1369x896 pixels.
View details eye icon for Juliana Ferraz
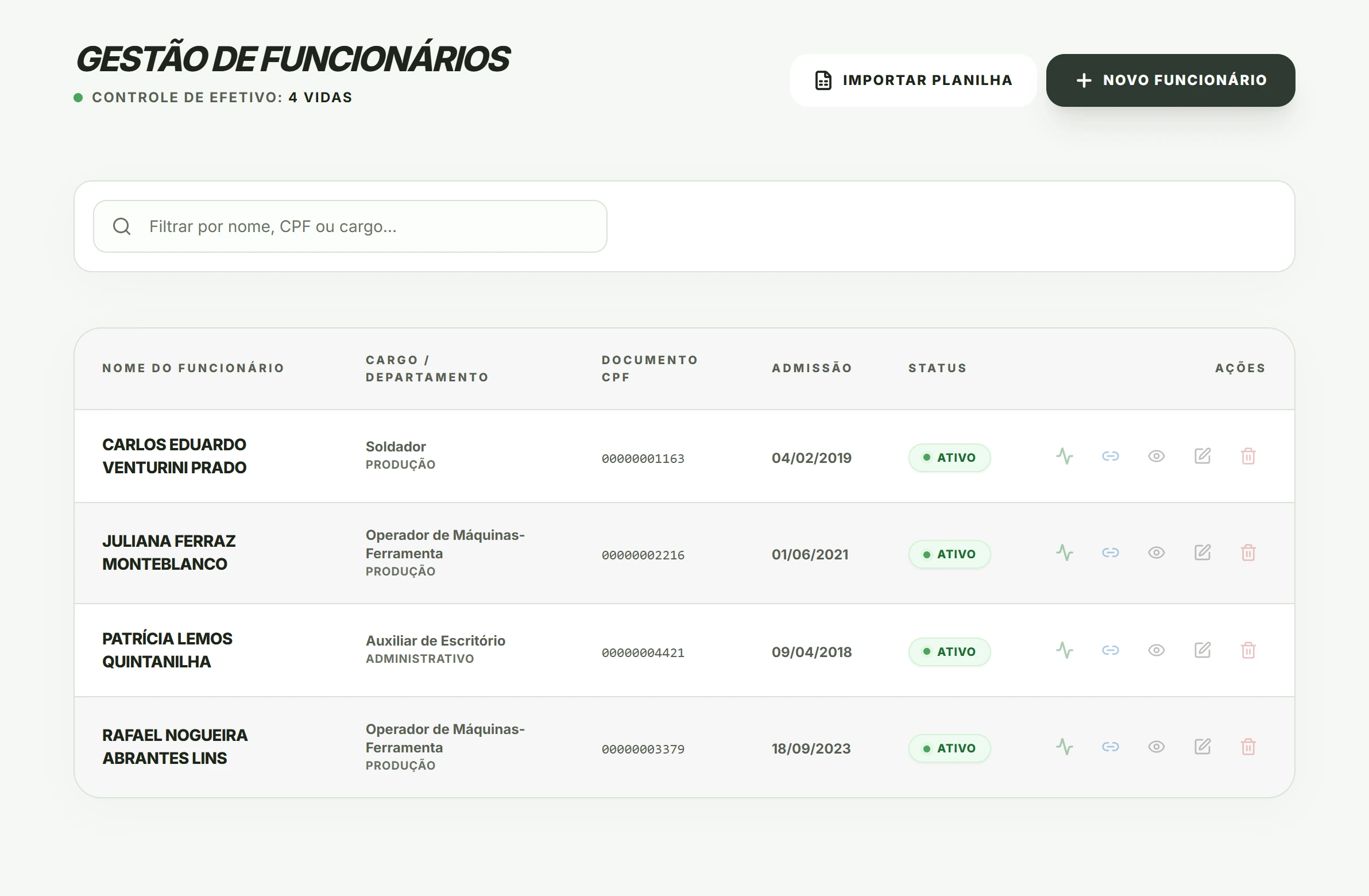1156,553
